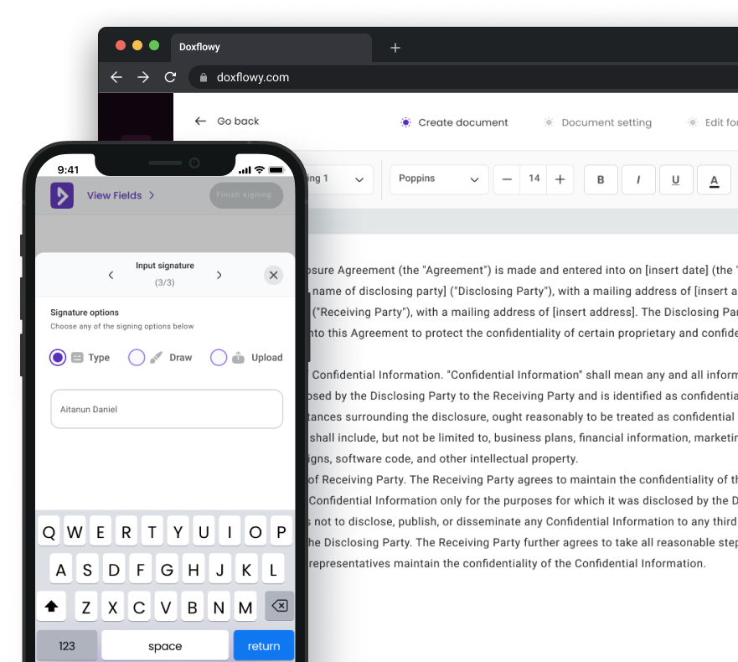738x662 pixels.
Task: Select the Doxflowy browser tab
Action: pos(271,47)
